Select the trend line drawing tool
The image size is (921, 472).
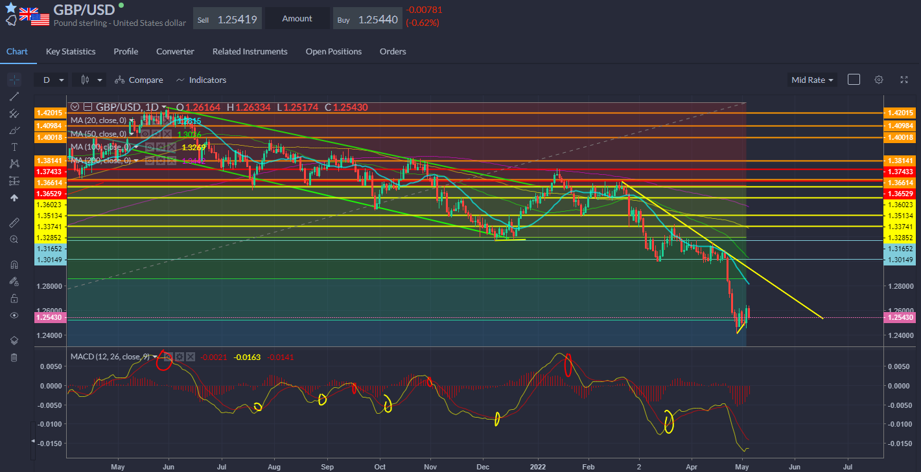point(14,96)
